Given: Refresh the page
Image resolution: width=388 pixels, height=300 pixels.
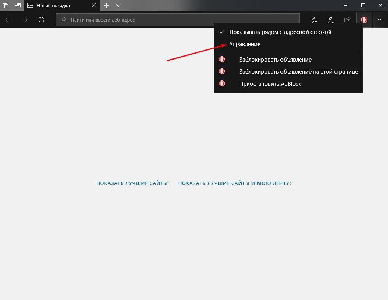Looking at the screenshot, I should [41, 20].
